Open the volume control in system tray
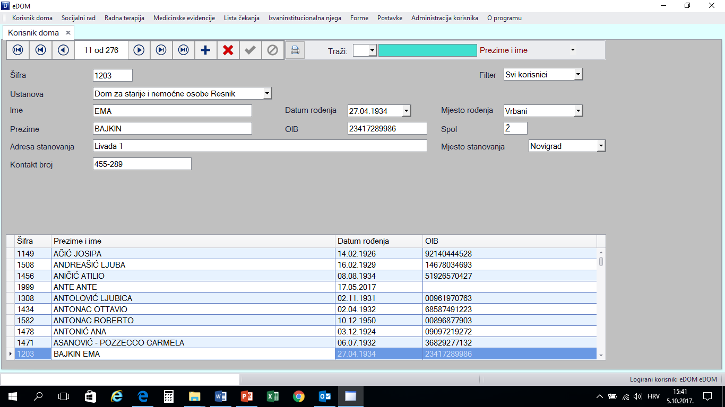The width and height of the screenshot is (725, 407). [637, 396]
